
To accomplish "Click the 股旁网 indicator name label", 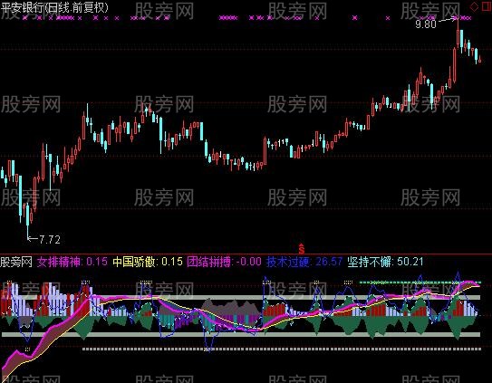I will coord(16,262).
